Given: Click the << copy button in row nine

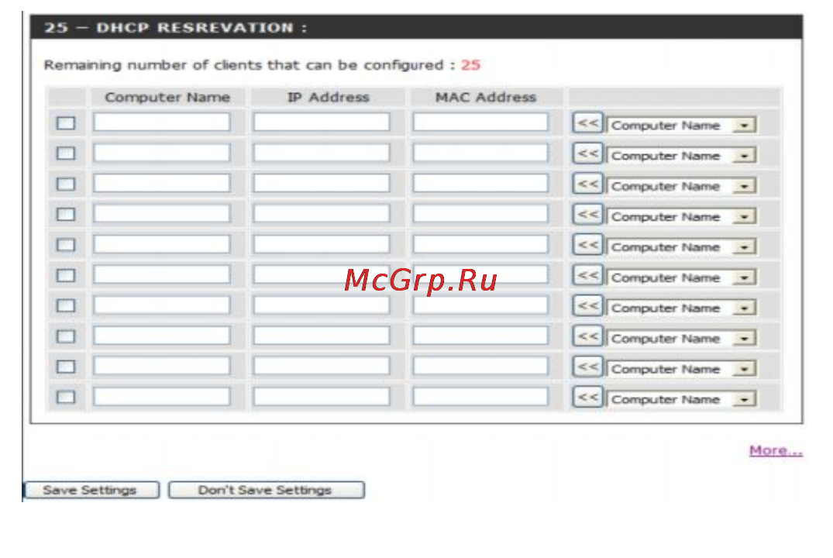Looking at the screenshot, I should pyautogui.click(x=588, y=366).
